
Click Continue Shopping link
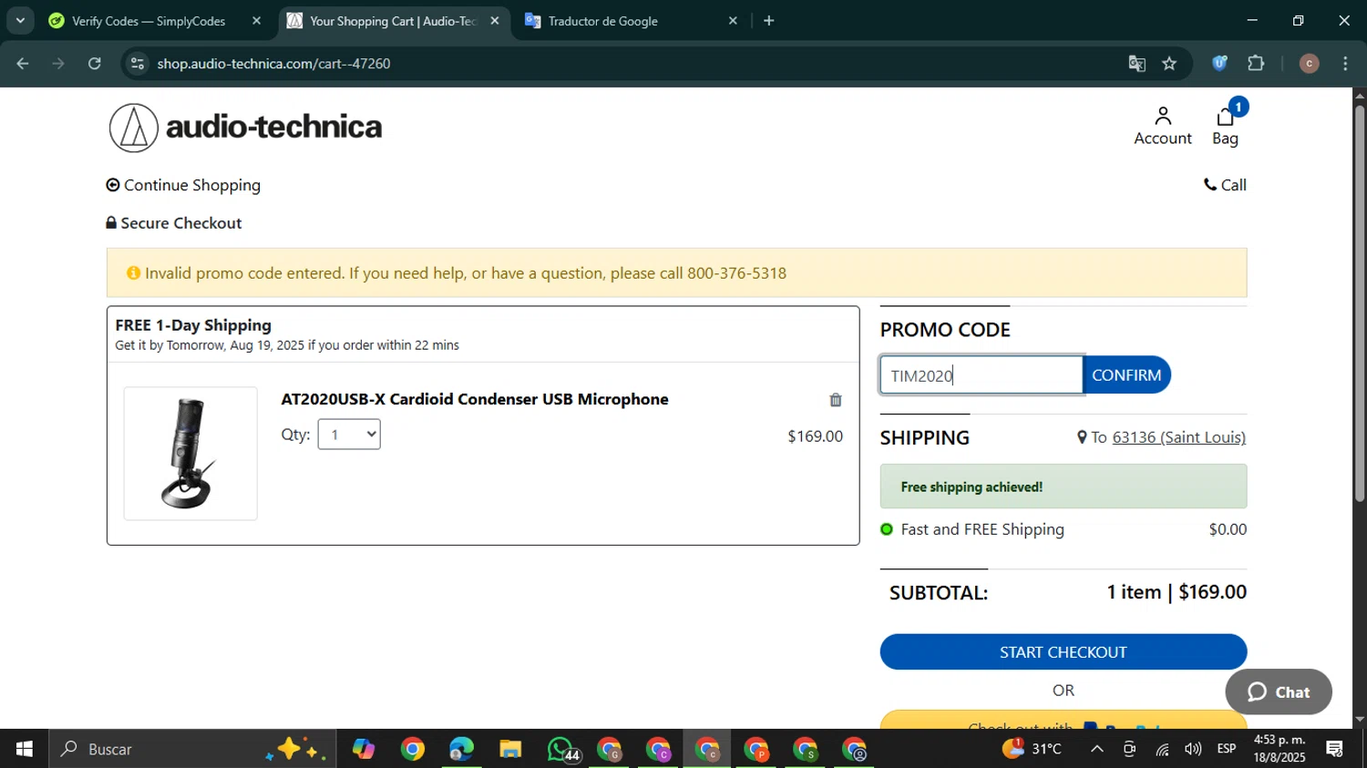(183, 185)
